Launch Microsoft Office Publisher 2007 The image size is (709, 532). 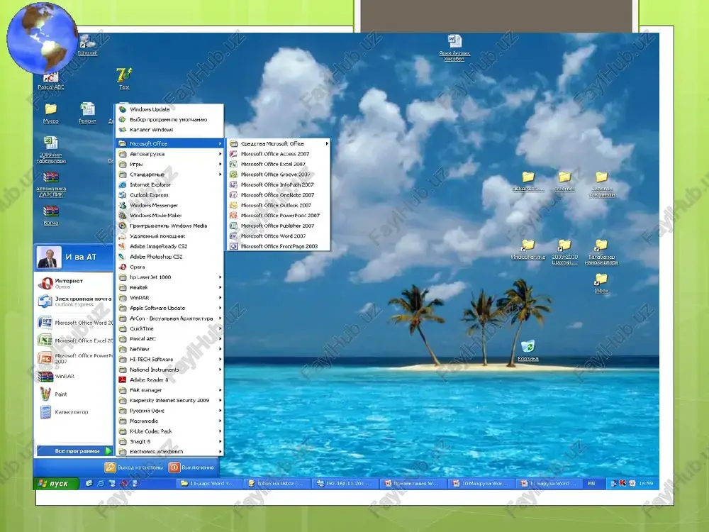pos(278,226)
